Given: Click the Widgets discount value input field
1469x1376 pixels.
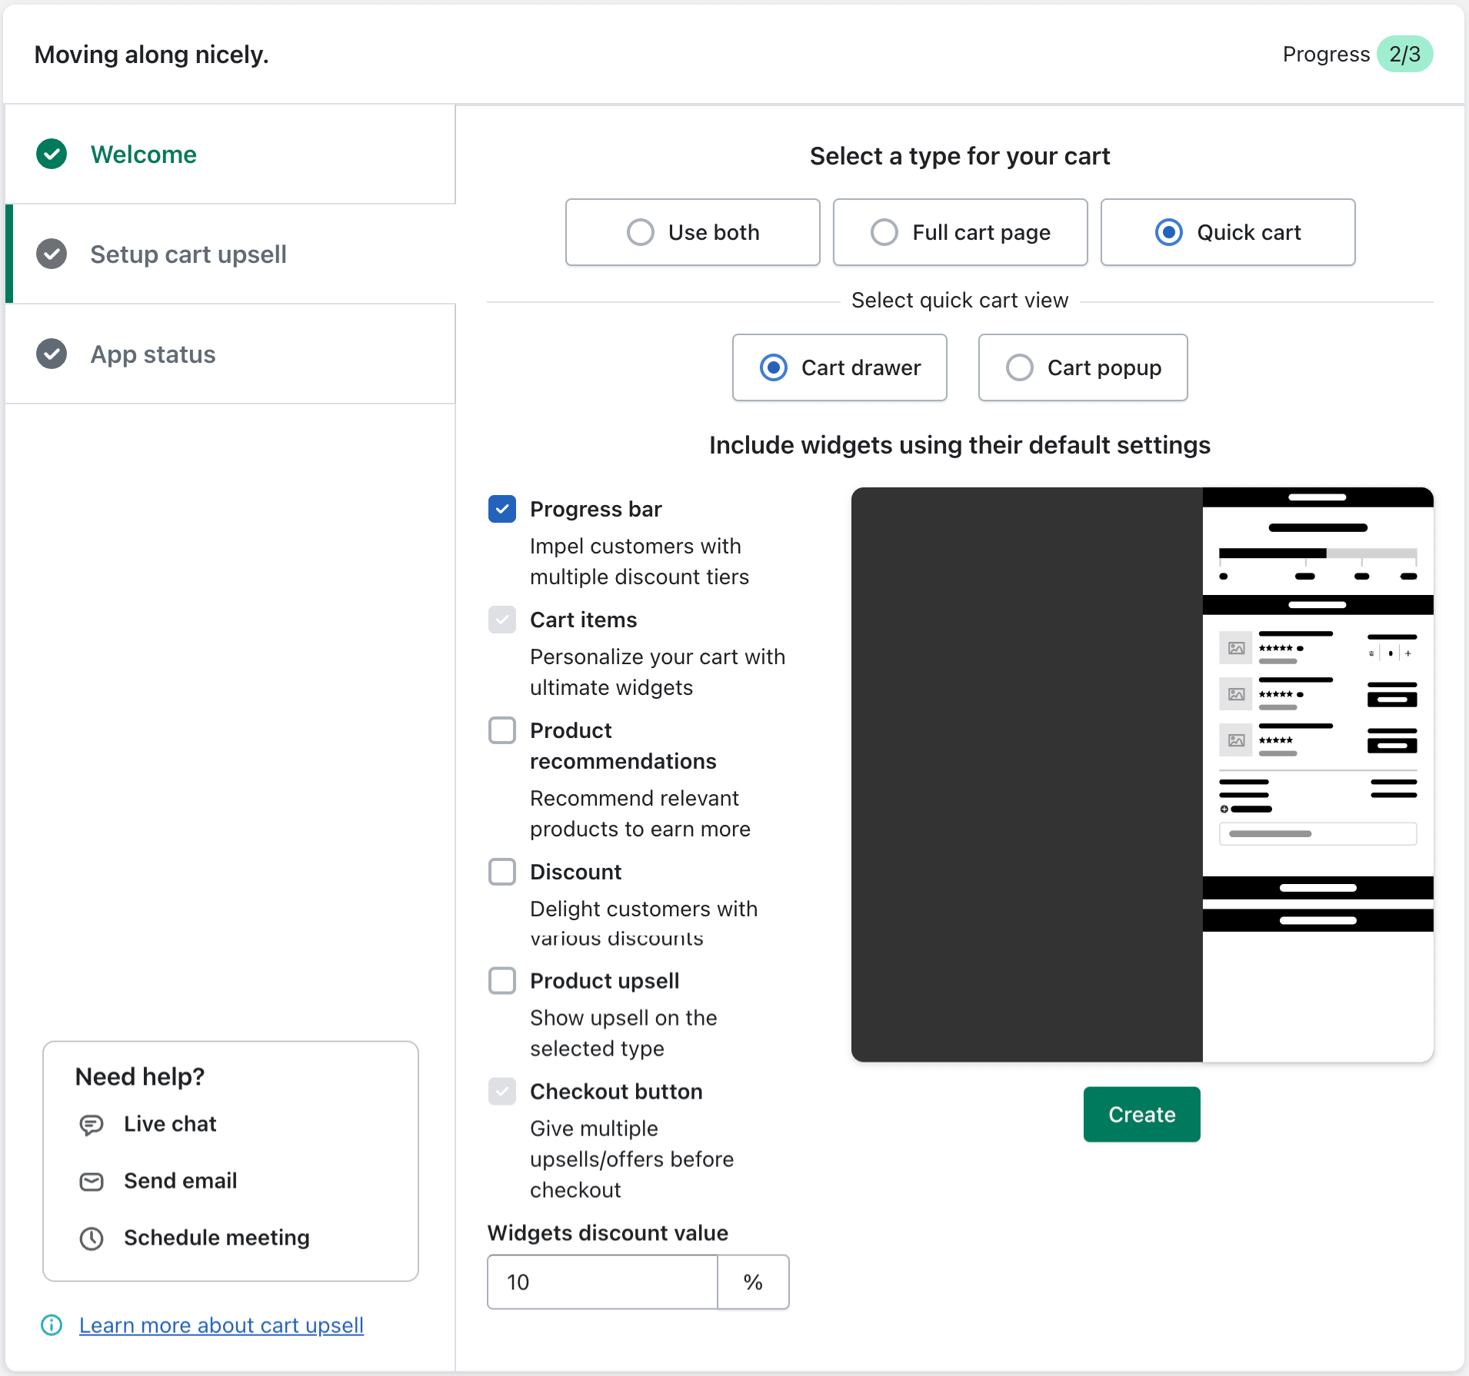Looking at the screenshot, I should (603, 1282).
